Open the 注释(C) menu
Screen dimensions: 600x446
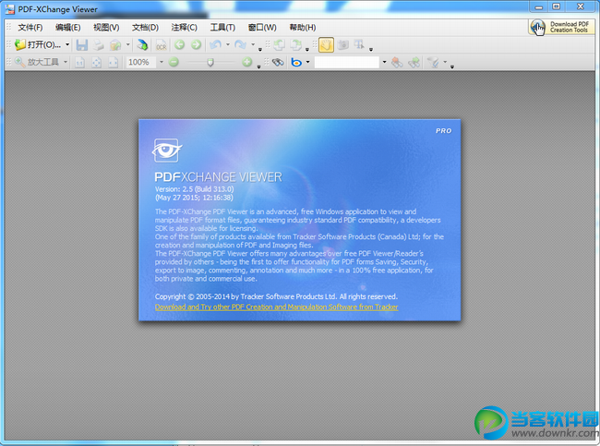tap(184, 28)
